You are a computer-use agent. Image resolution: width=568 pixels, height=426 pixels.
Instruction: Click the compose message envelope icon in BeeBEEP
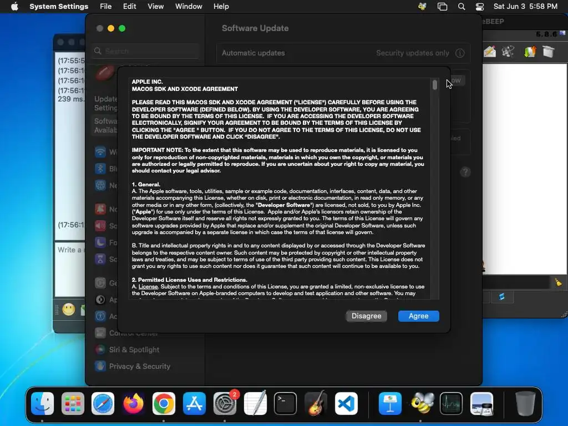pyautogui.click(x=490, y=52)
